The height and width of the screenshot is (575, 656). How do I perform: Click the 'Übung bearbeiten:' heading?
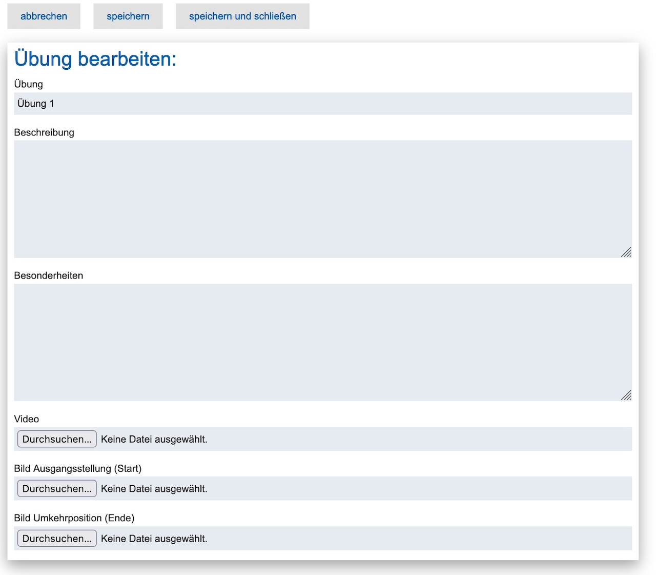[x=95, y=59]
